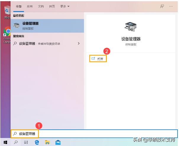The image size is (179, 146).
Task: Switch to the 网页 tab
Action: [x=52, y=6]
